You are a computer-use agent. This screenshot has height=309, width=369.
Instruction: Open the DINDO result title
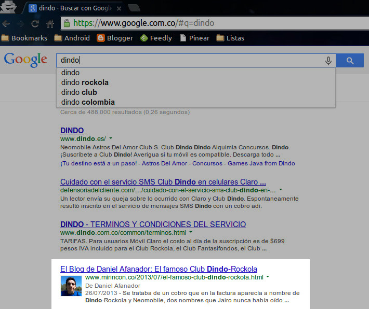72,131
